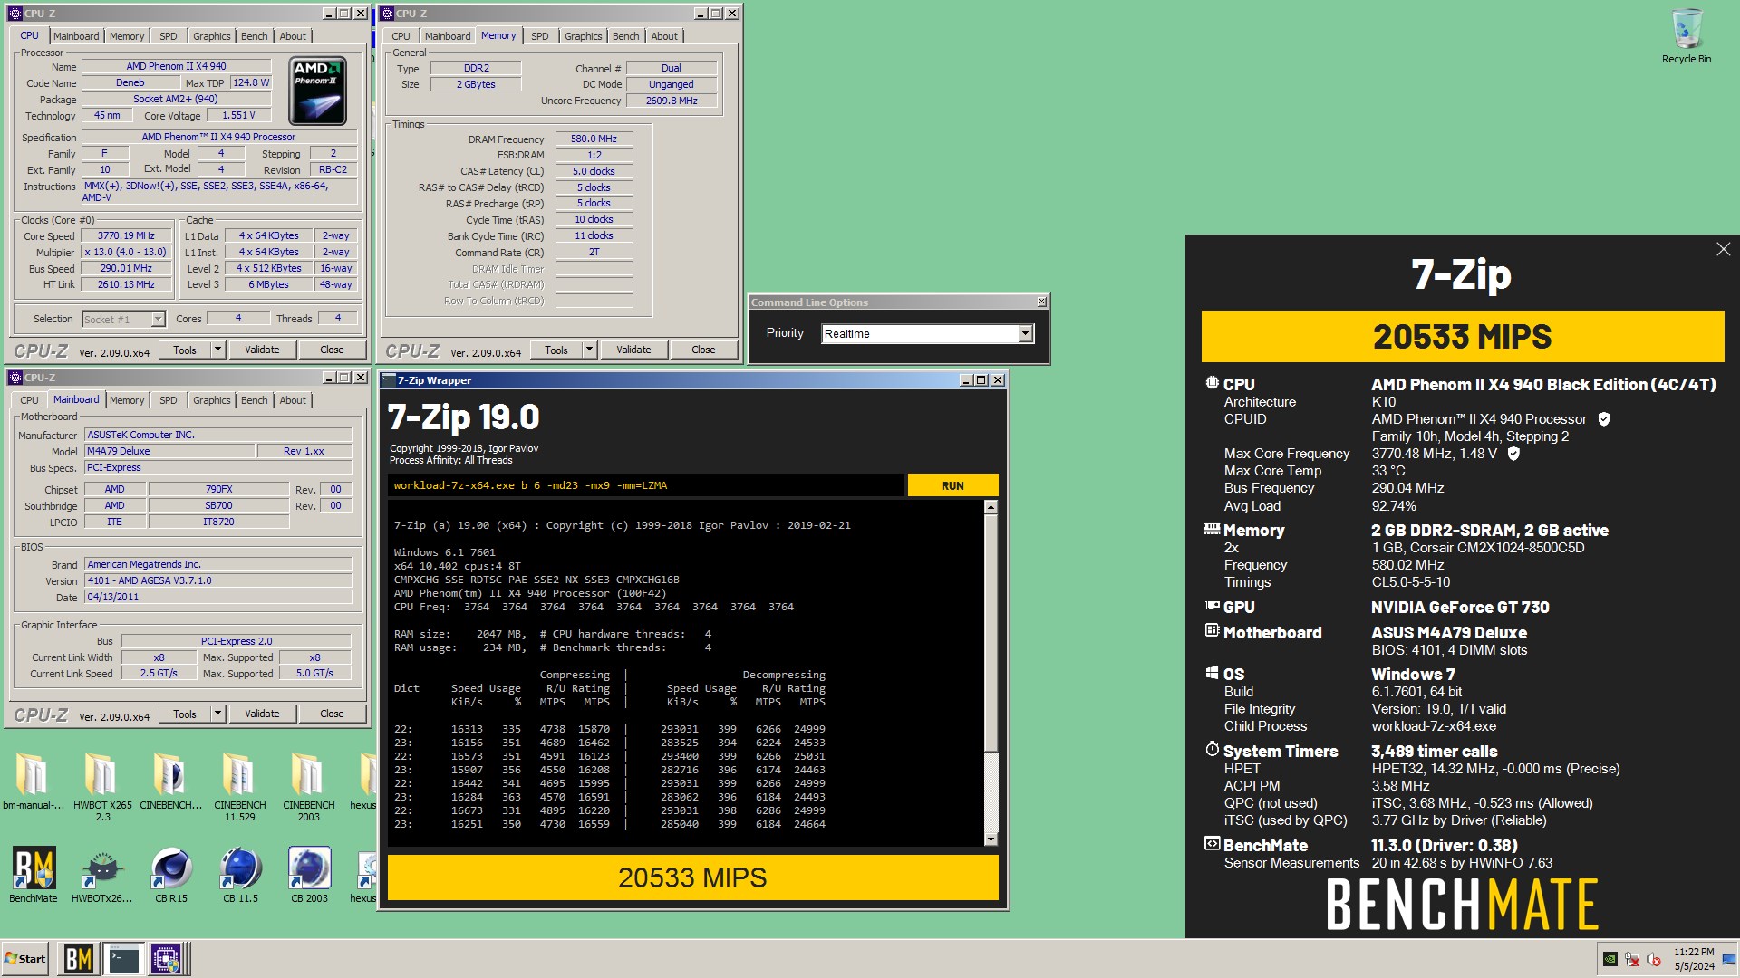The image size is (1740, 978).
Task: Open the CINEBENCH folder with sphere icon
Action: pos(170,781)
